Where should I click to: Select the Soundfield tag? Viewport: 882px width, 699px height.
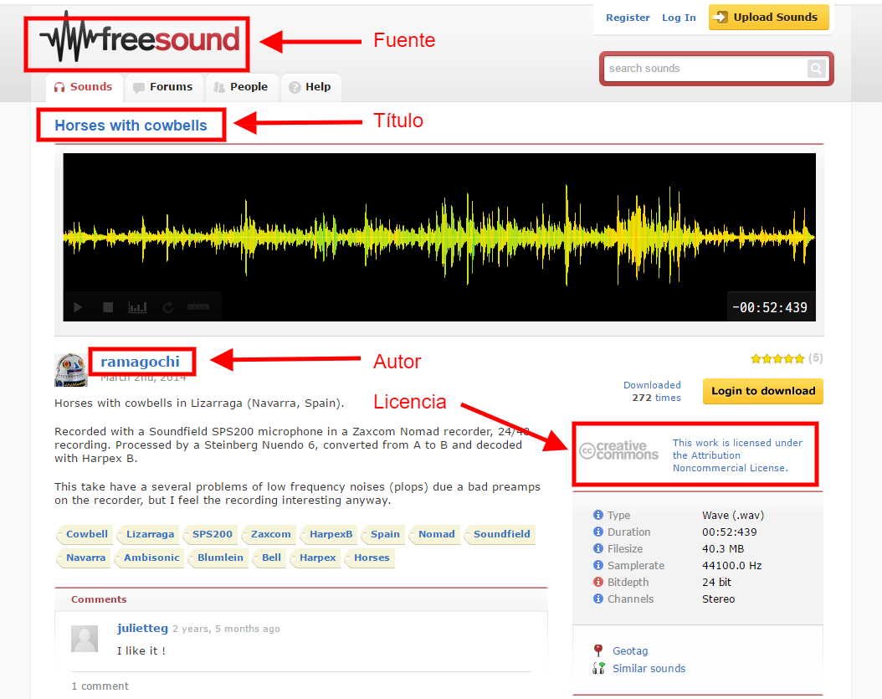click(x=500, y=534)
